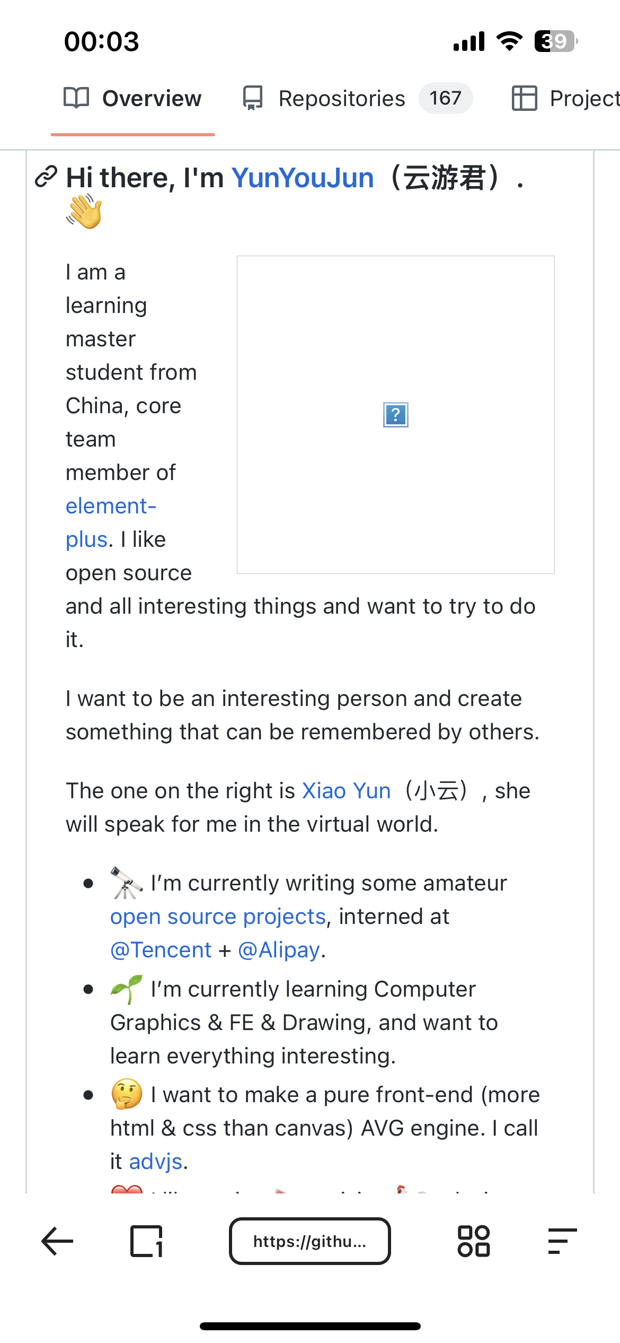Open the browser tabs switcher icon
The width and height of the screenshot is (620, 1343).
pyautogui.click(x=146, y=1241)
